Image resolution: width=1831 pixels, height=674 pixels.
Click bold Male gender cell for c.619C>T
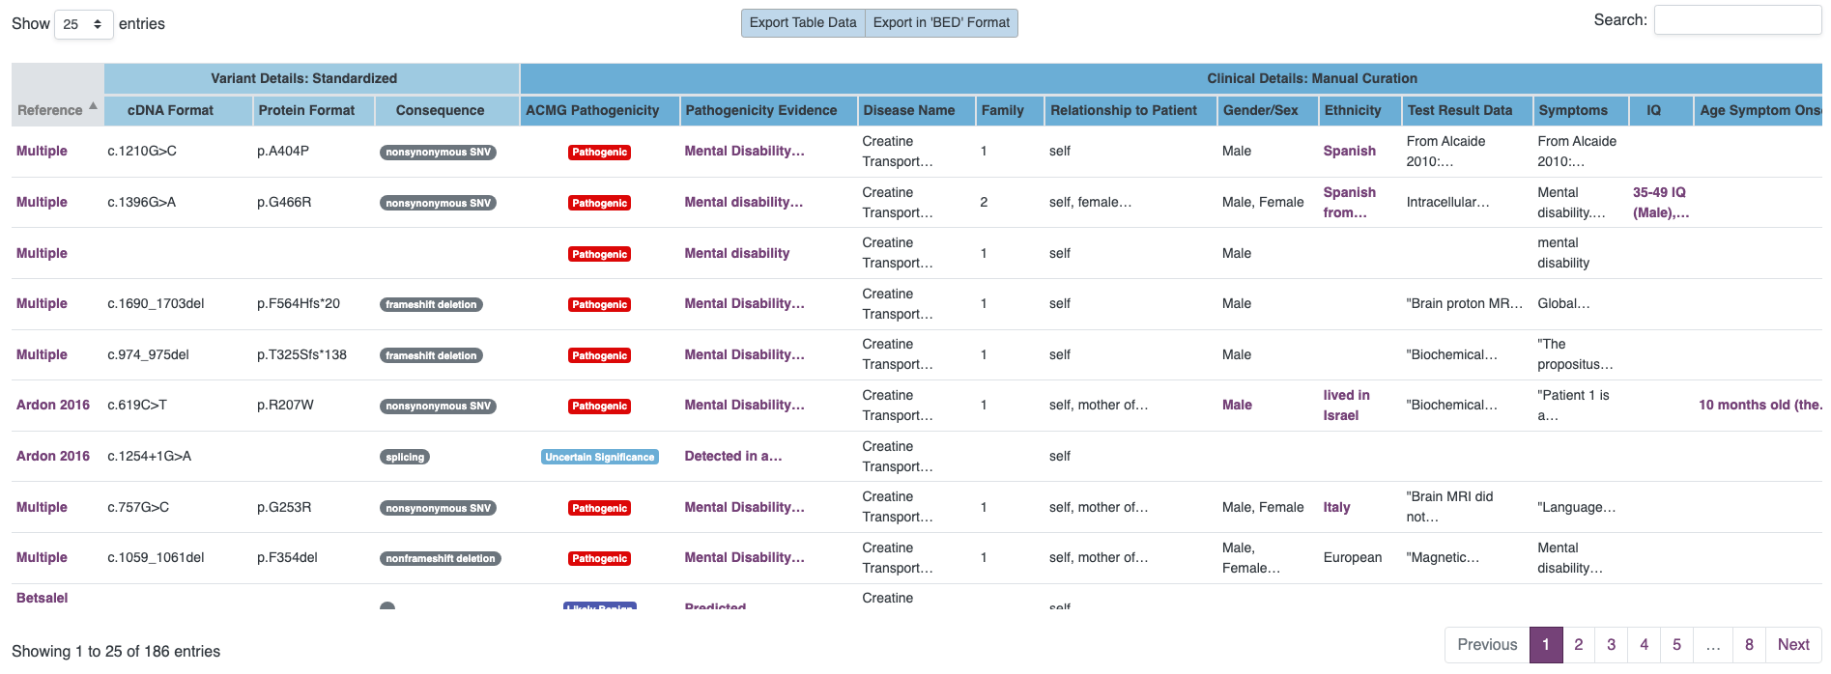[x=1237, y=405]
